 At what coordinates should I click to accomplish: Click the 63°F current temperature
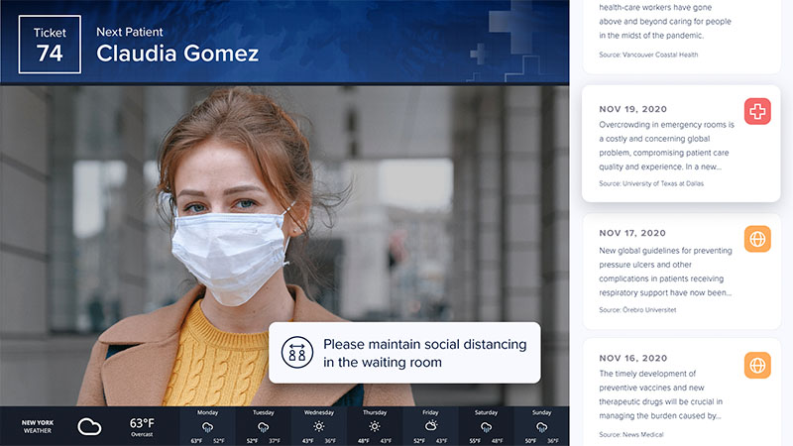(x=142, y=423)
